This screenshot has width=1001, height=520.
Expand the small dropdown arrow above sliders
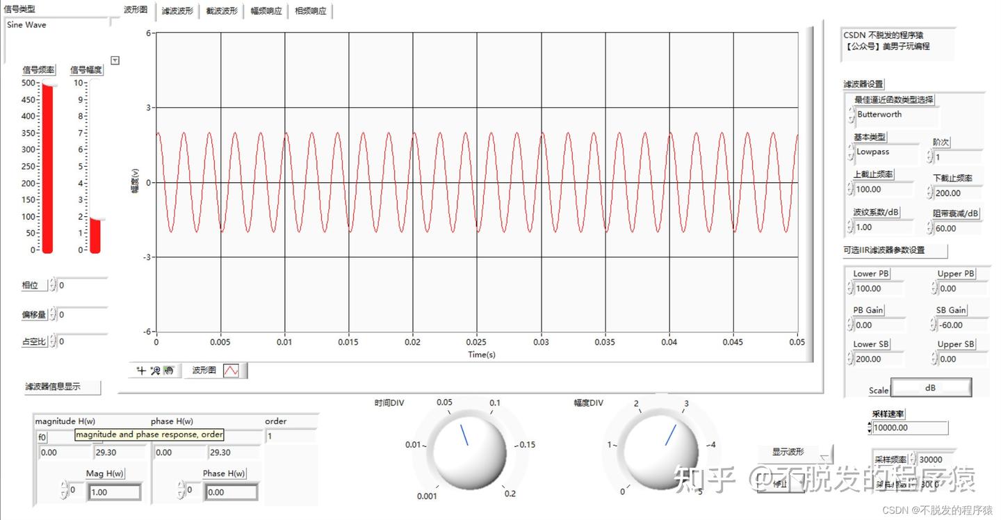tap(115, 60)
